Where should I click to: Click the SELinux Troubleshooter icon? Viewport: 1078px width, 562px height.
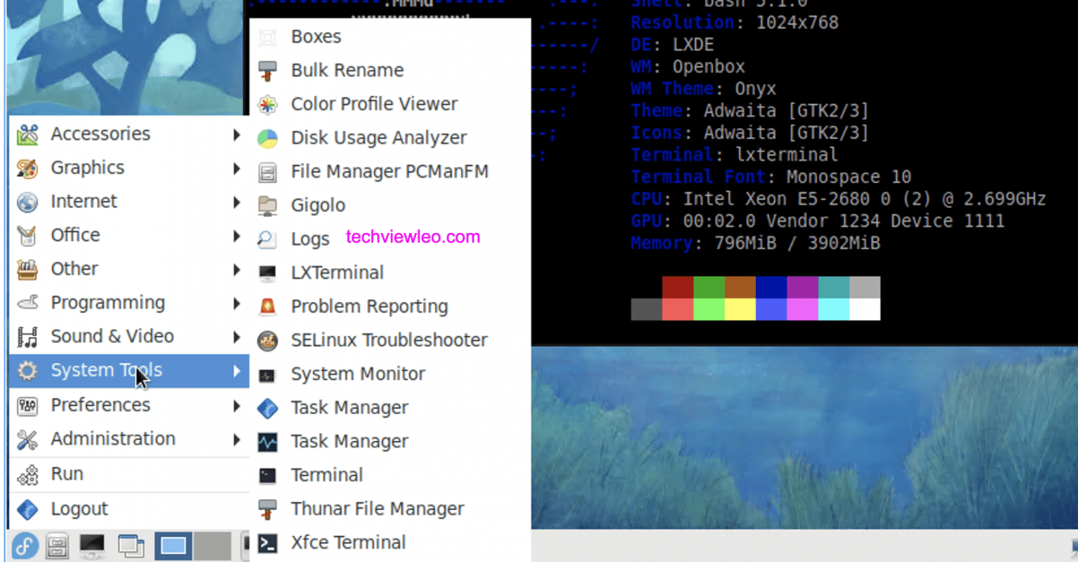pos(267,341)
